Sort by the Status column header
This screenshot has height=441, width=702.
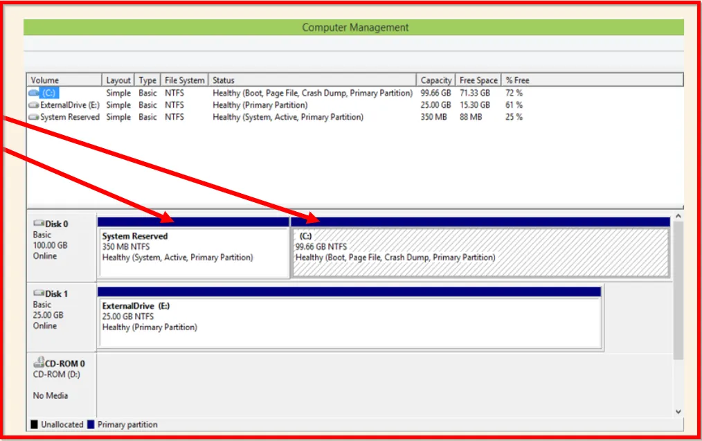(x=312, y=80)
